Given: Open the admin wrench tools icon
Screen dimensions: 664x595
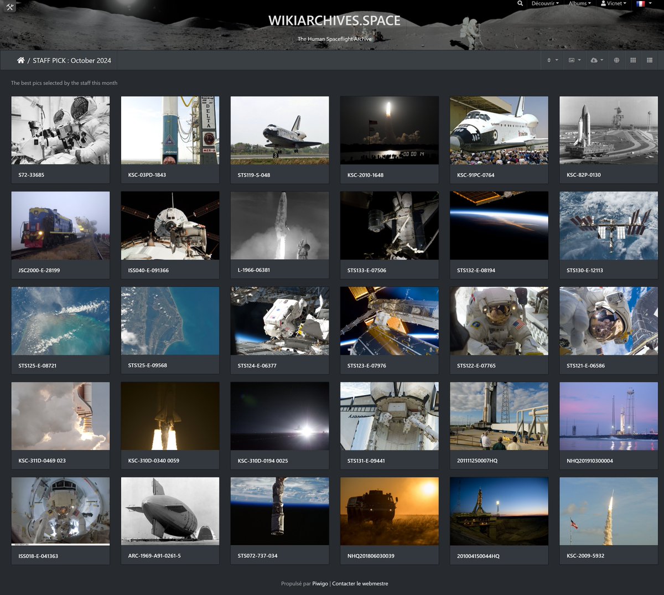Looking at the screenshot, I should (9, 7).
